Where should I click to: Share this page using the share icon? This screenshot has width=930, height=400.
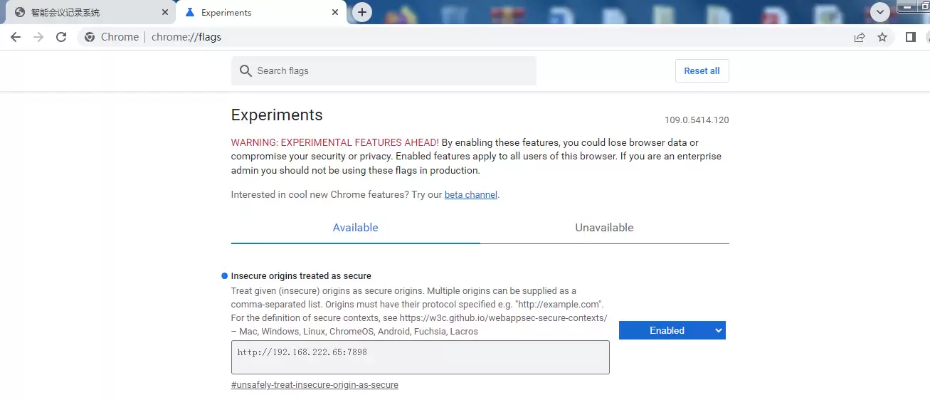(860, 37)
